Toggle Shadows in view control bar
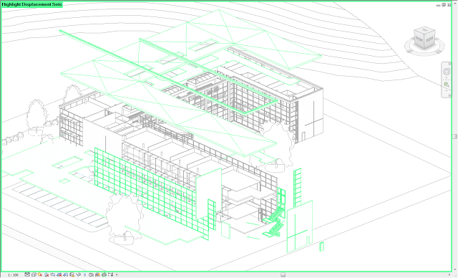This screenshot has width=458, height=278. pyautogui.click(x=47, y=274)
